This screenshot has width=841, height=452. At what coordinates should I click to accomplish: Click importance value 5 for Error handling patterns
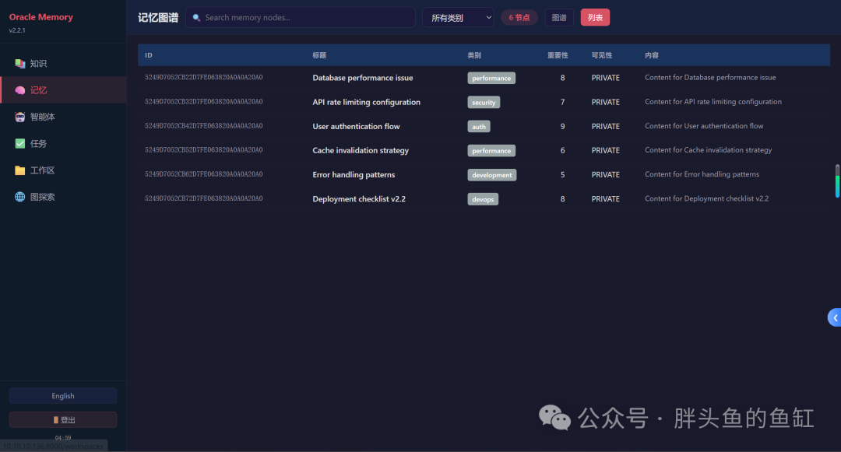tap(563, 174)
